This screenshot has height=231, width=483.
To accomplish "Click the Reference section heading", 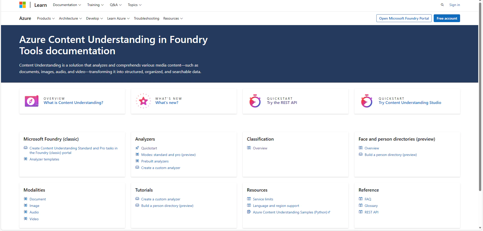I will (369, 190).
